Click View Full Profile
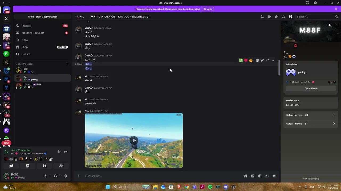The height and width of the screenshot is (191, 341). click(311, 179)
